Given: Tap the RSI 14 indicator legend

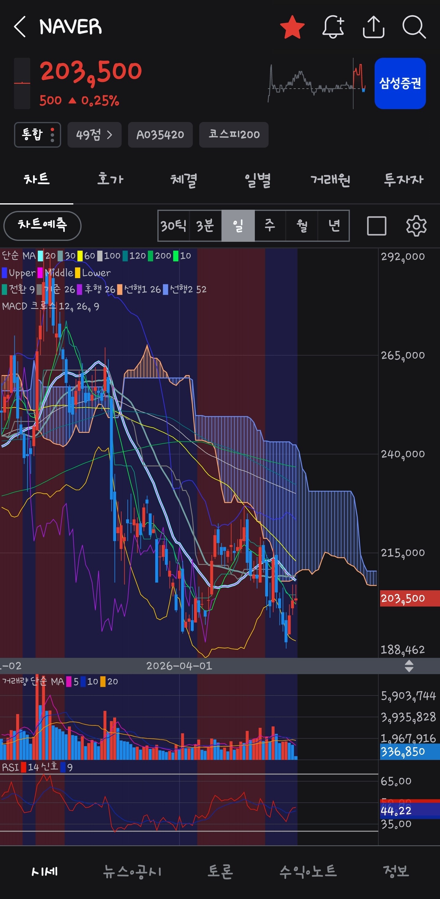Looking at the screenshot, I should (x=37, y=767).
